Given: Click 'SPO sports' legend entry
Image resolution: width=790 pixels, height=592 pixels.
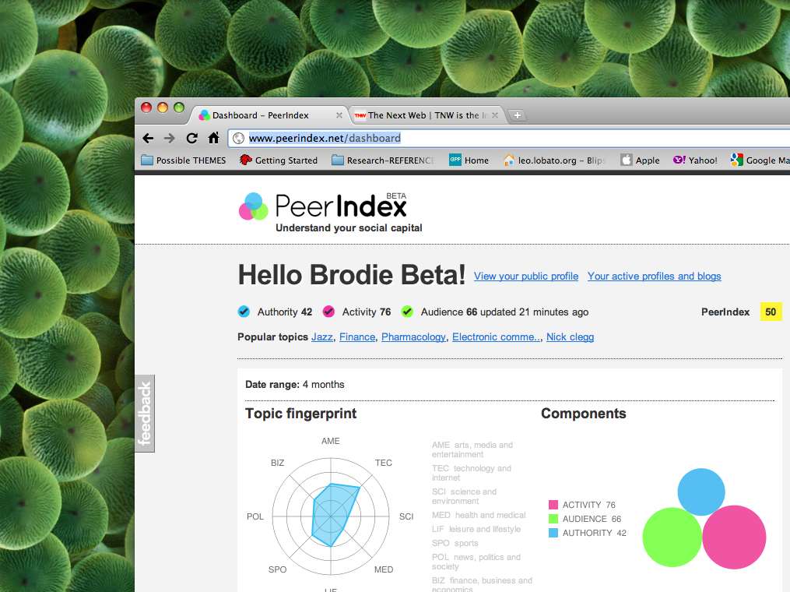Looking at the screenshot, I should [x=455, y=543].
